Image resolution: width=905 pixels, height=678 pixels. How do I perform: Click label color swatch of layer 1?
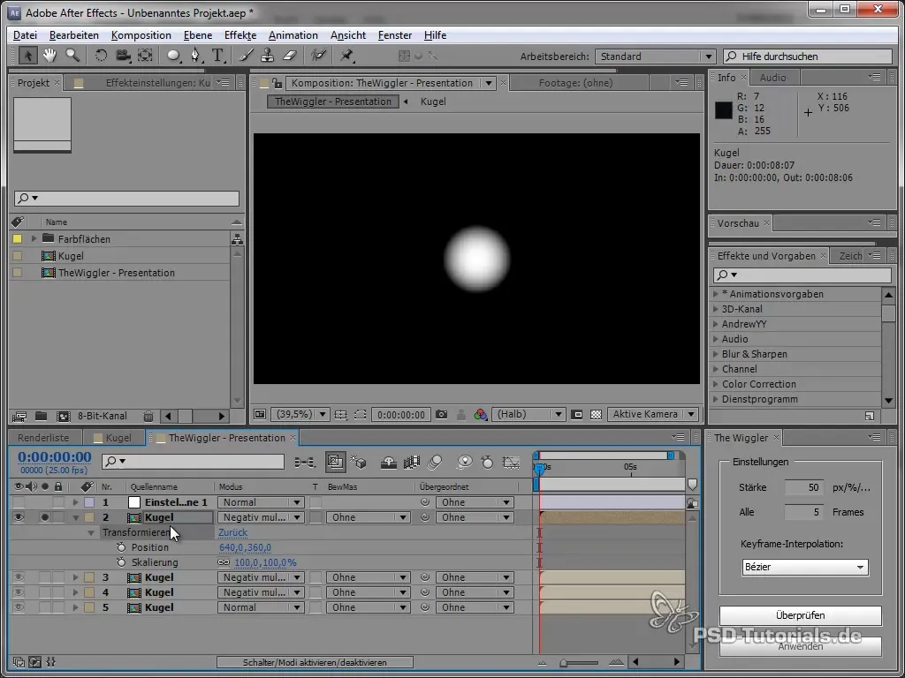(89, 502)
